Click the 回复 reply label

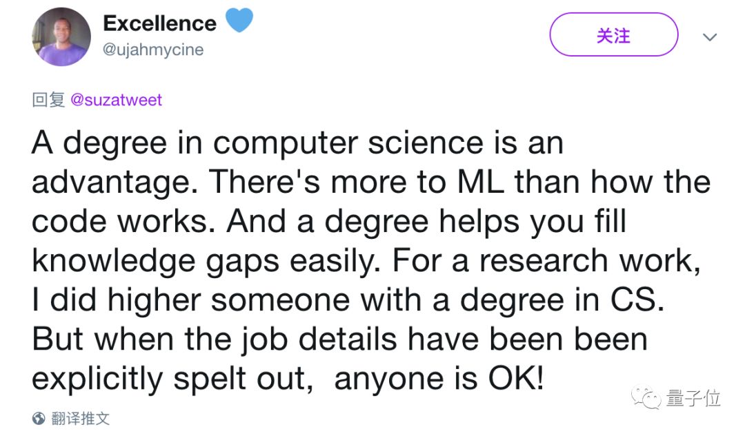point(48,100)
